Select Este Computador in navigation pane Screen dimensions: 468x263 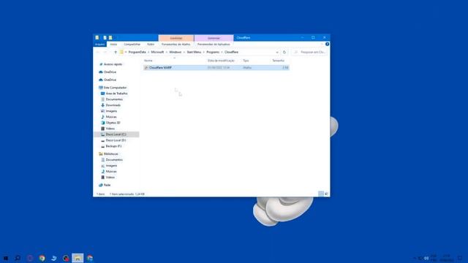(116, 88)
